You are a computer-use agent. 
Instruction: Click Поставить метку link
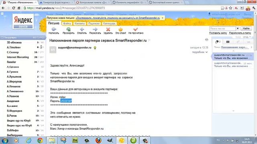[218, 33]
